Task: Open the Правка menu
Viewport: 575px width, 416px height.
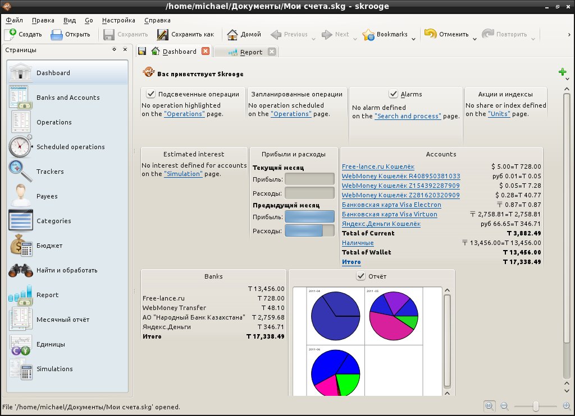Action: click(43, 20)
